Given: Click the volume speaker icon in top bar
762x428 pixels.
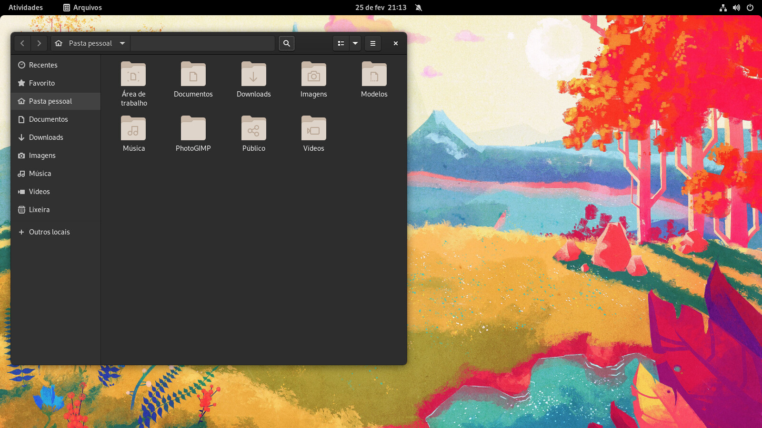Looking at the screenshot, I should (x=736, y=8).
